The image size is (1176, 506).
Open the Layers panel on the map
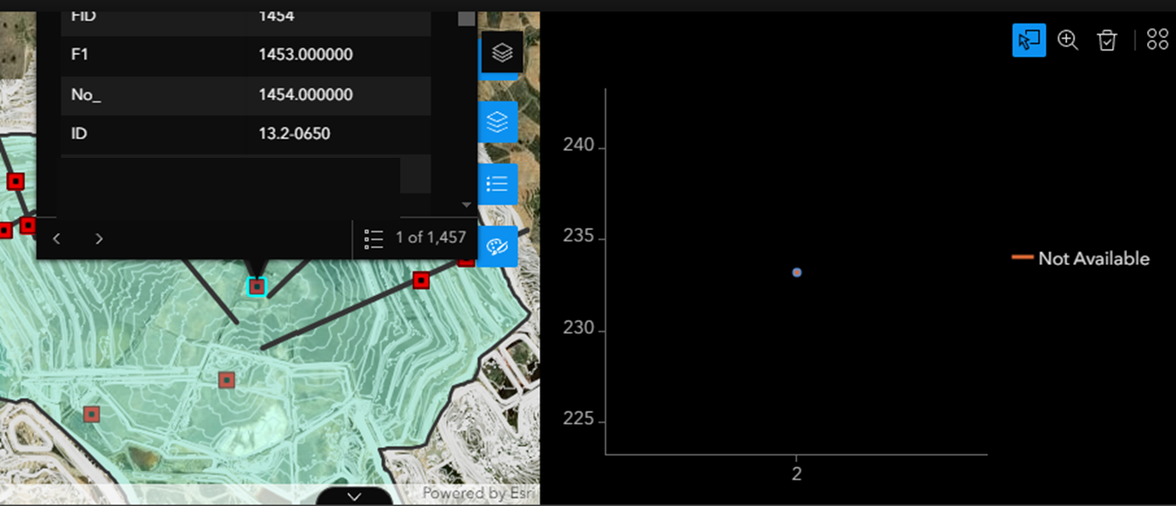(497, 121)
